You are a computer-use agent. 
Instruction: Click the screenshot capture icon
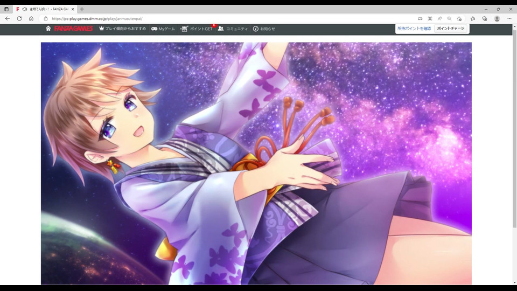coord(430,19)
